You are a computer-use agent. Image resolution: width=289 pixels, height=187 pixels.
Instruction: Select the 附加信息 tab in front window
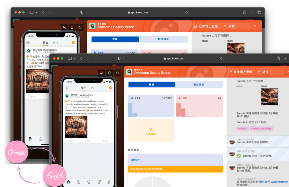(x=199, y=85)
